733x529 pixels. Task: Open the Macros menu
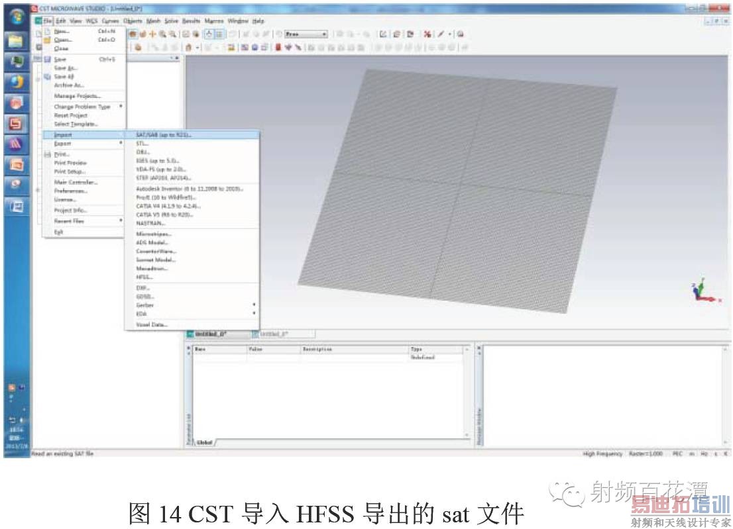(214, 21)
